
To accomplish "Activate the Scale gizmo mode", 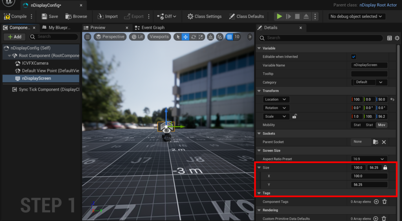I will [201, 37].
